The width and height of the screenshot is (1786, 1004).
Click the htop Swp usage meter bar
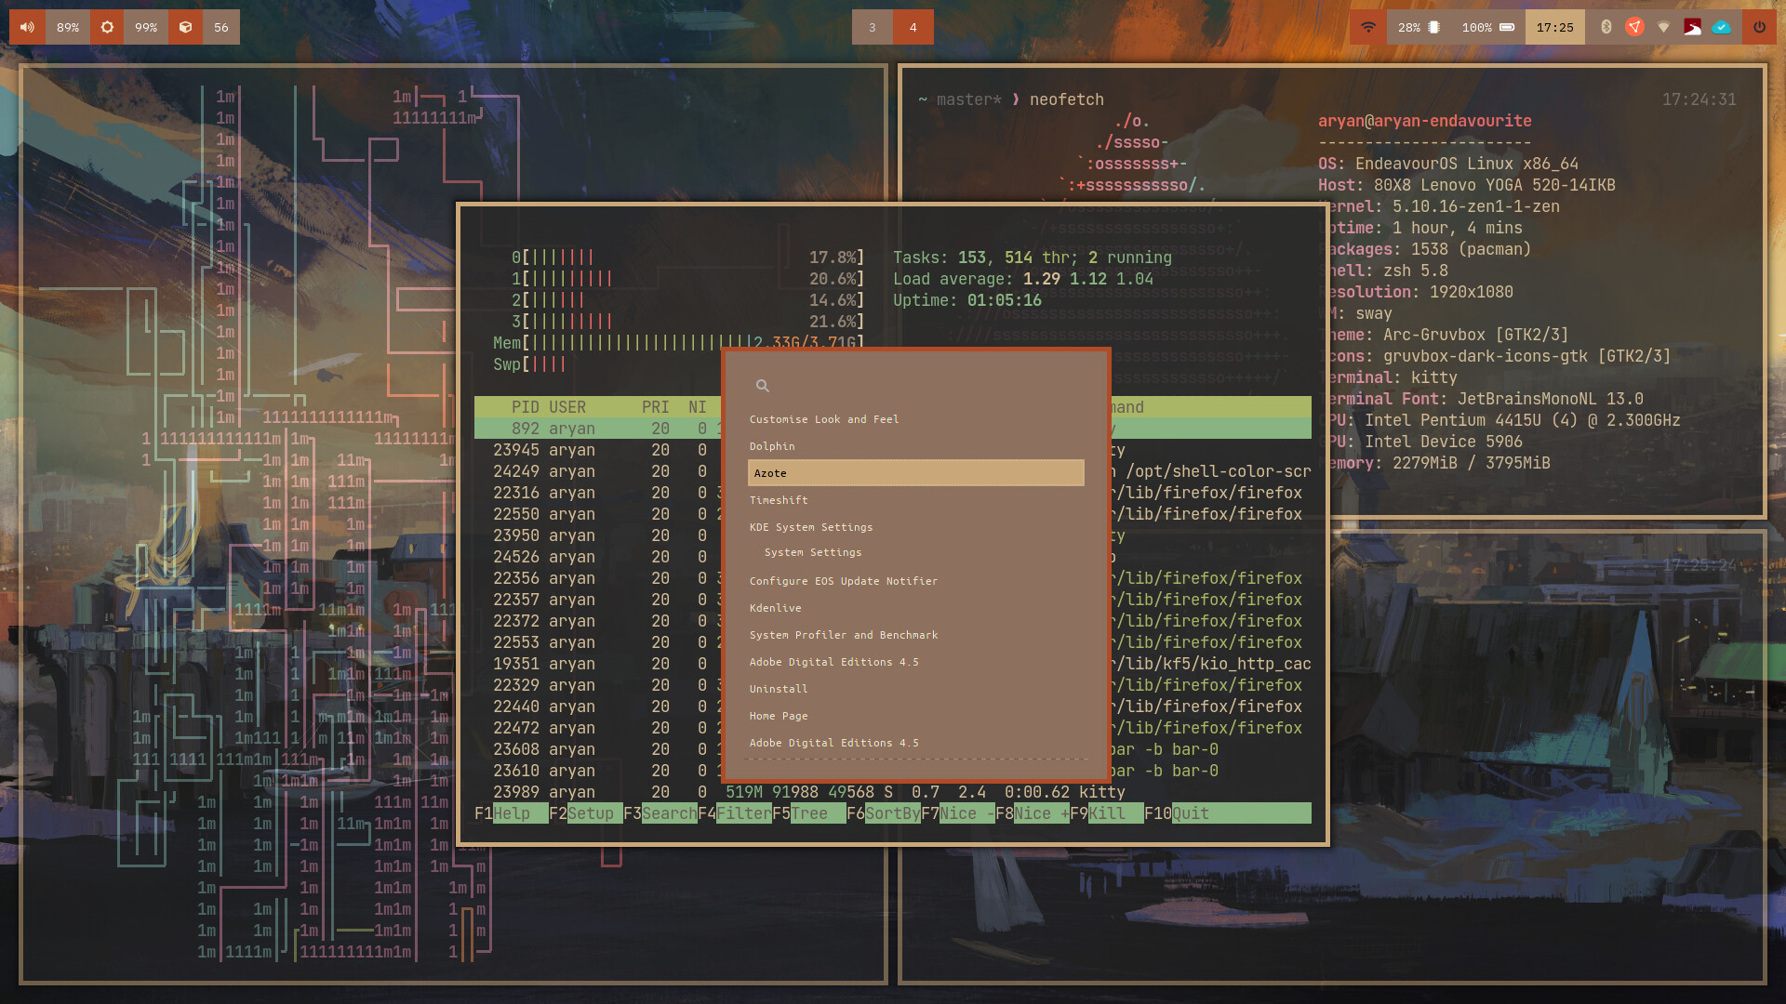[x=679, y=364]
